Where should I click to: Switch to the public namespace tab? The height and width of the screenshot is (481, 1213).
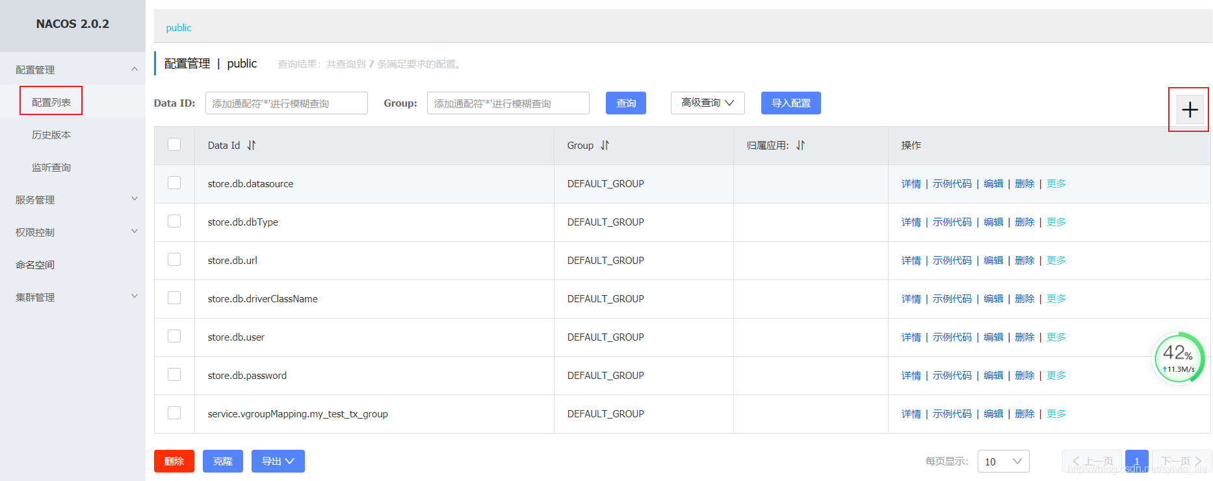pyautogui.click(x=178, y=28)
